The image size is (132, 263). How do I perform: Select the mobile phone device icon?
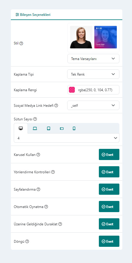[x=74, y=129]
